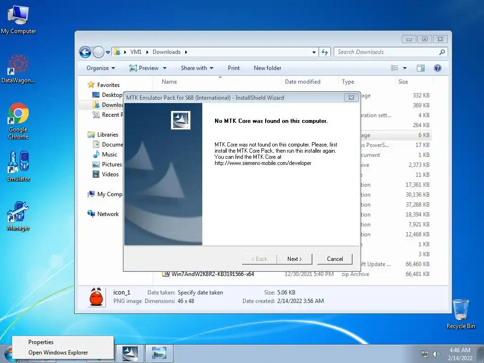Screen dimensions: 484x363
Task: Open the Organize menu
Action: 101,68
